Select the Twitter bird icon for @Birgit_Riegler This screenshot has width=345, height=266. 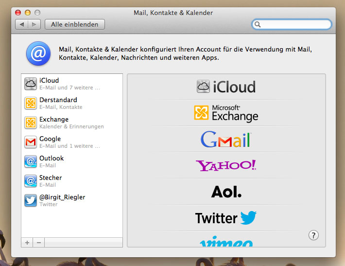click(x=31, y=200)
